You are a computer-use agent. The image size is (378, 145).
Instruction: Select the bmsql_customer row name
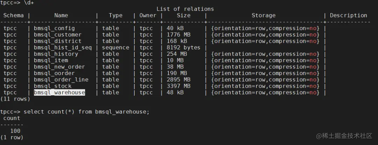click(58, 35)
